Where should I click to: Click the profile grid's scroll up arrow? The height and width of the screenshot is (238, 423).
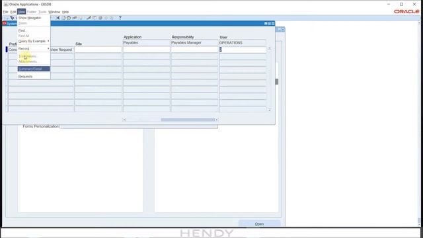[269, 48]
